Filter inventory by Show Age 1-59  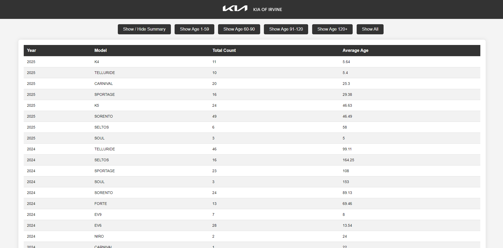pos(194,29)
